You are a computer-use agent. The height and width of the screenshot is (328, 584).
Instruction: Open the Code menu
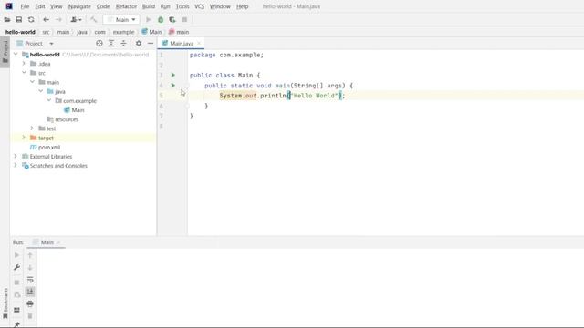[103, 6]
